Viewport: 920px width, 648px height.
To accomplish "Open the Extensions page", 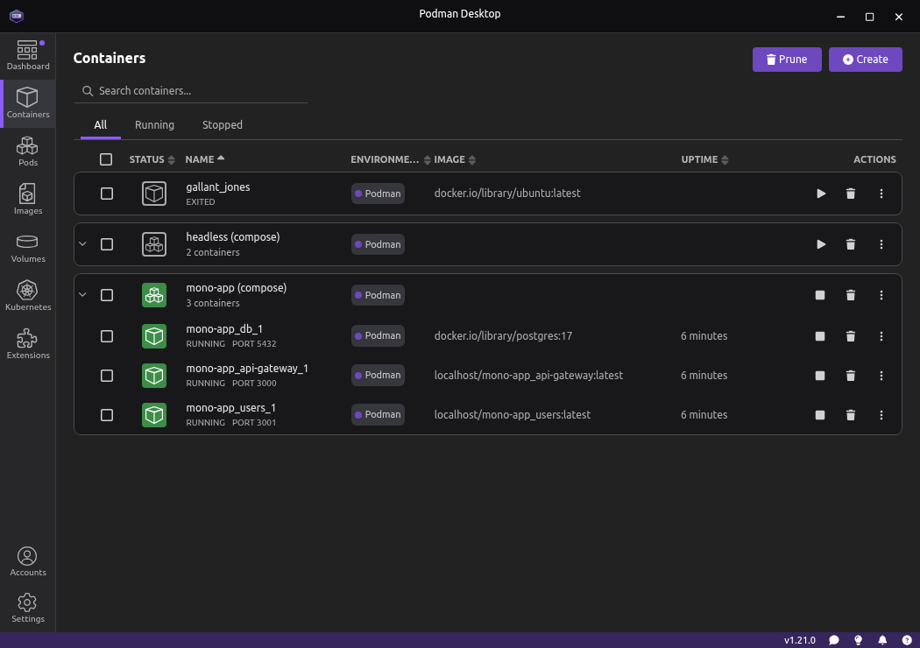I will (27, 343).
